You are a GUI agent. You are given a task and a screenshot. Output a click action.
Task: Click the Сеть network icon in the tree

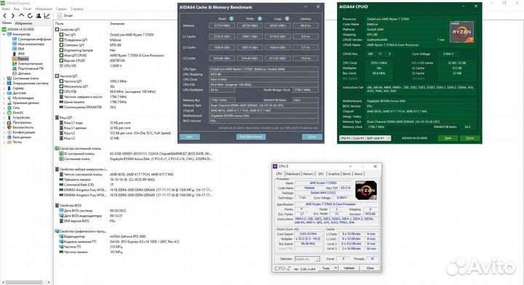pyautogui.click(x=9, y=108)
